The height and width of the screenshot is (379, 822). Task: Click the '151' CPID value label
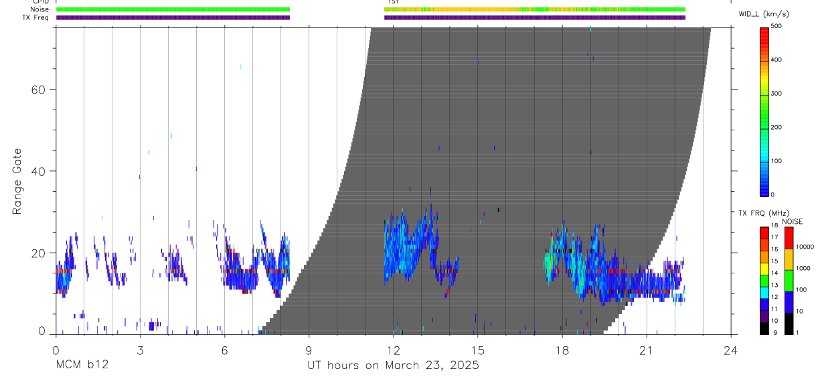(393, 2)
